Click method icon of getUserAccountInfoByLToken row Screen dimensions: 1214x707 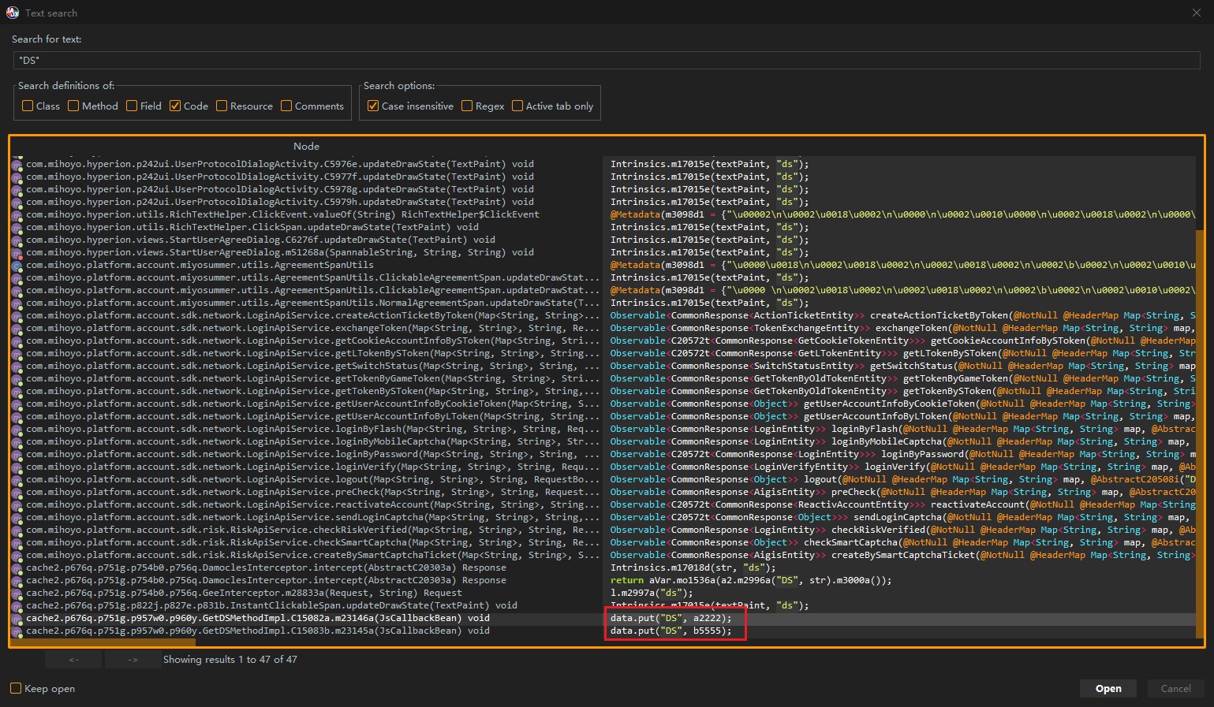point(17,417)
